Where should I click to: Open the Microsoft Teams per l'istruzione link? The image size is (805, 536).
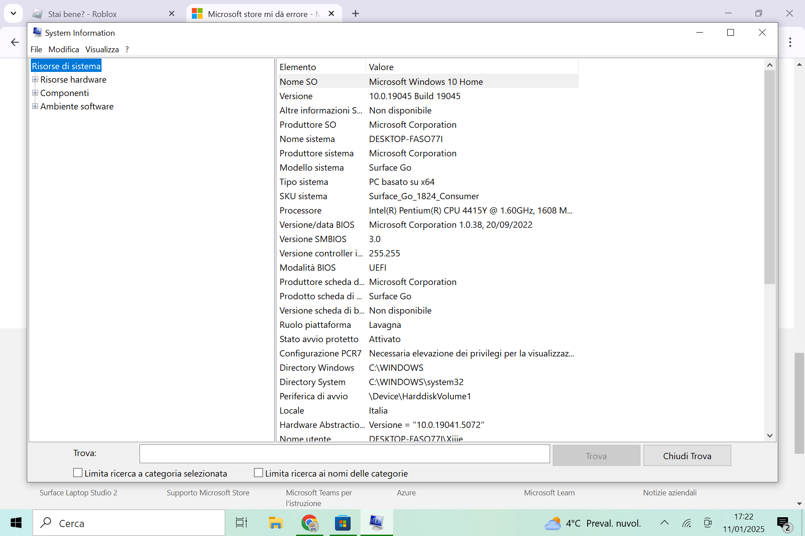click(x=319, y=498)
